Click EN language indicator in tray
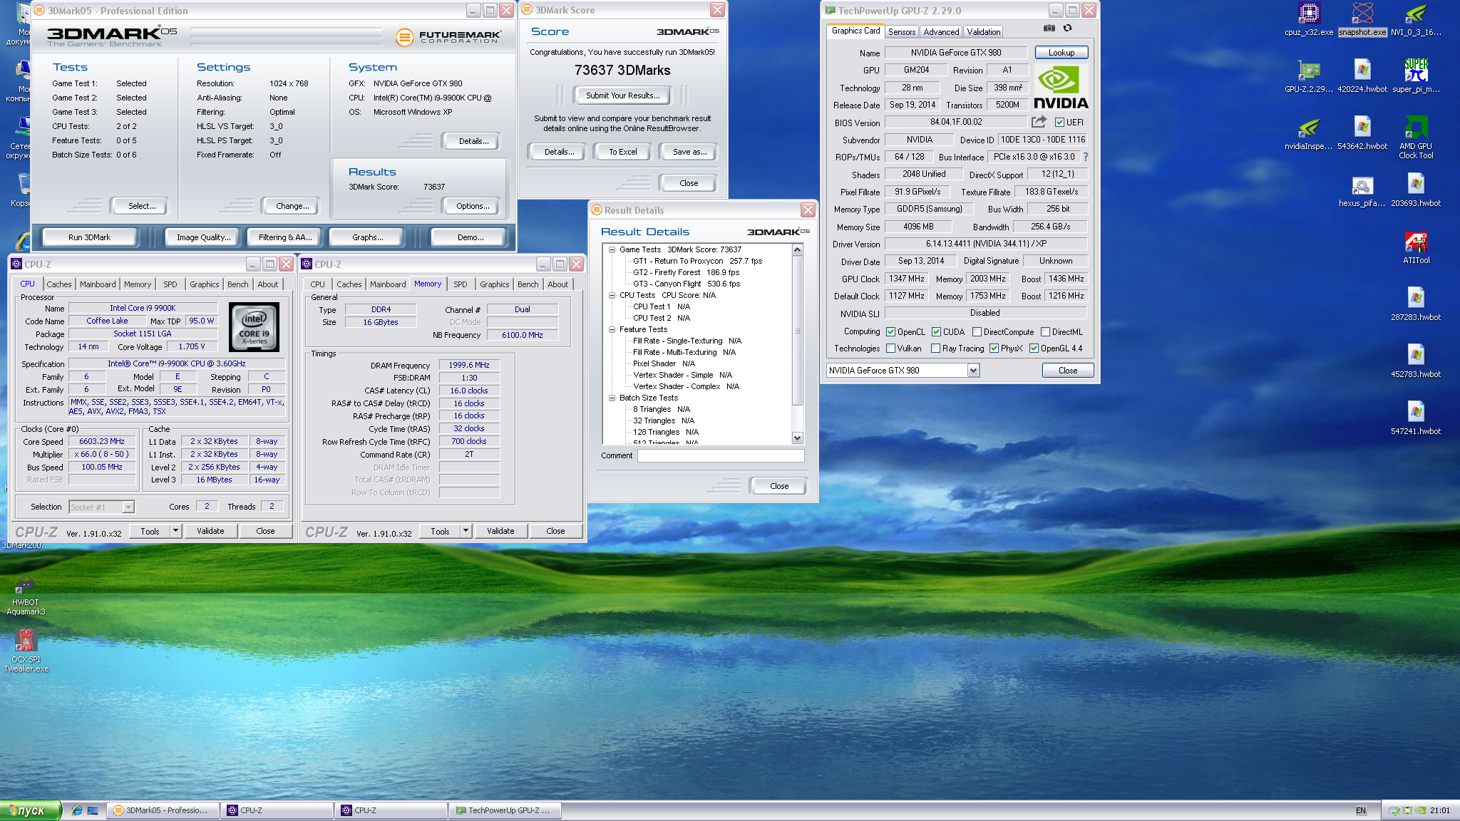1460x821 pixels. click(1361, 810)
